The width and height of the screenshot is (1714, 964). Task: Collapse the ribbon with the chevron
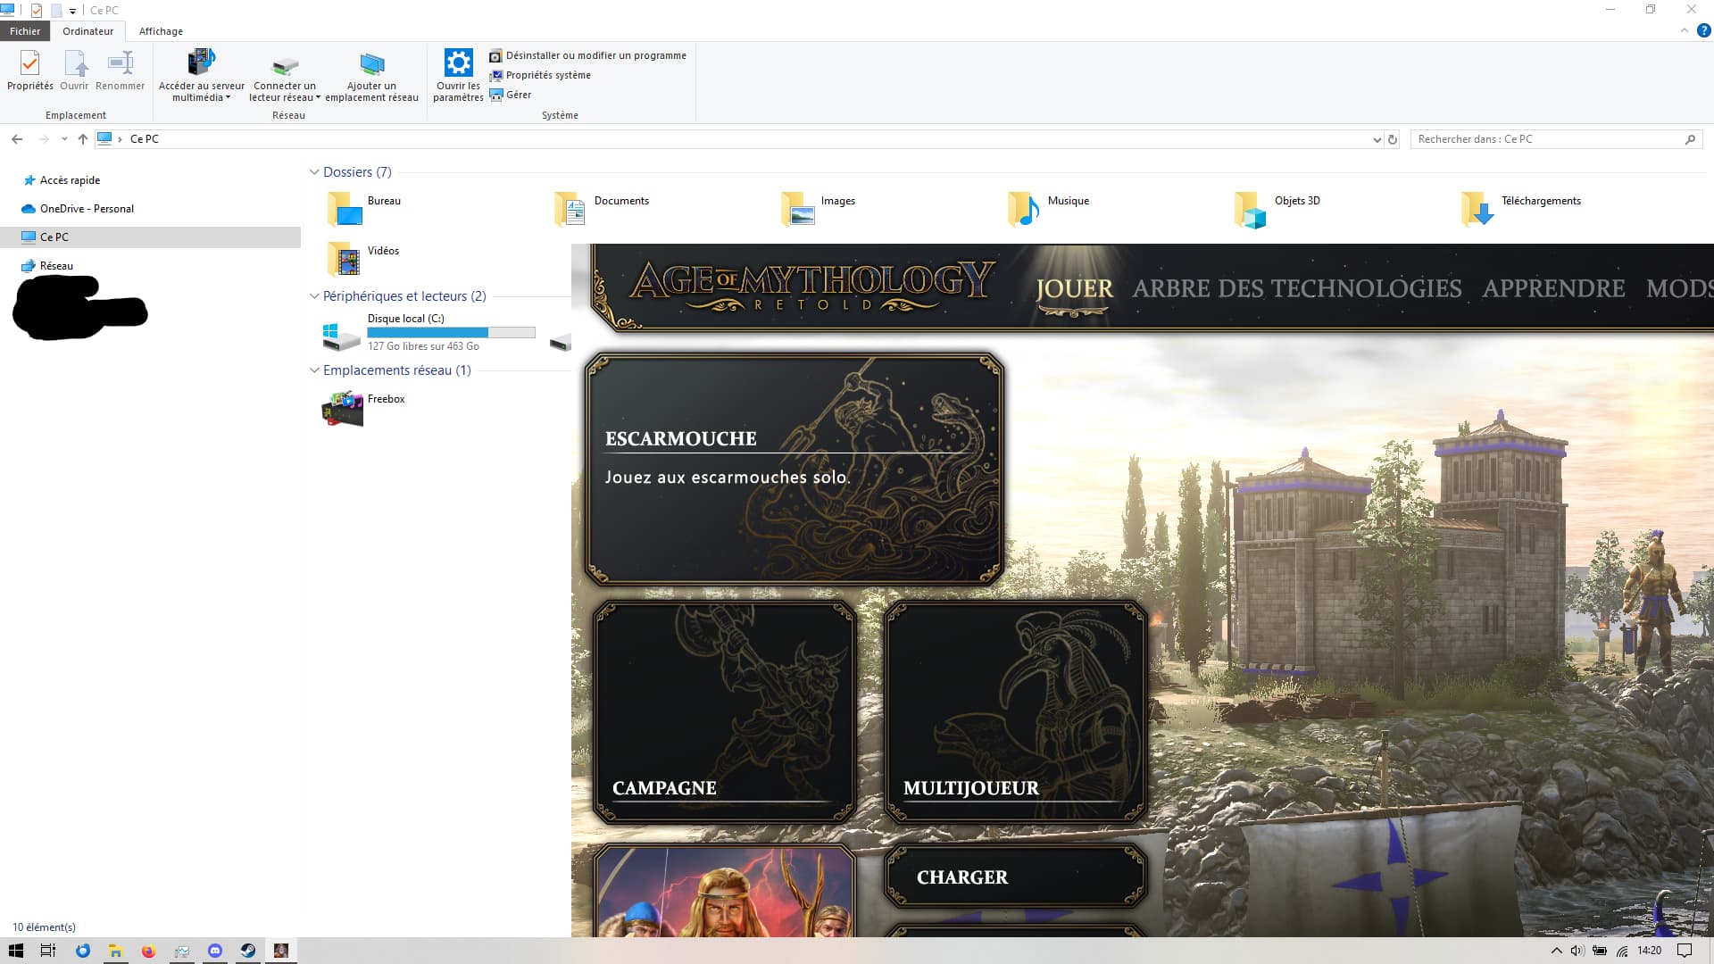[1684, 30]
